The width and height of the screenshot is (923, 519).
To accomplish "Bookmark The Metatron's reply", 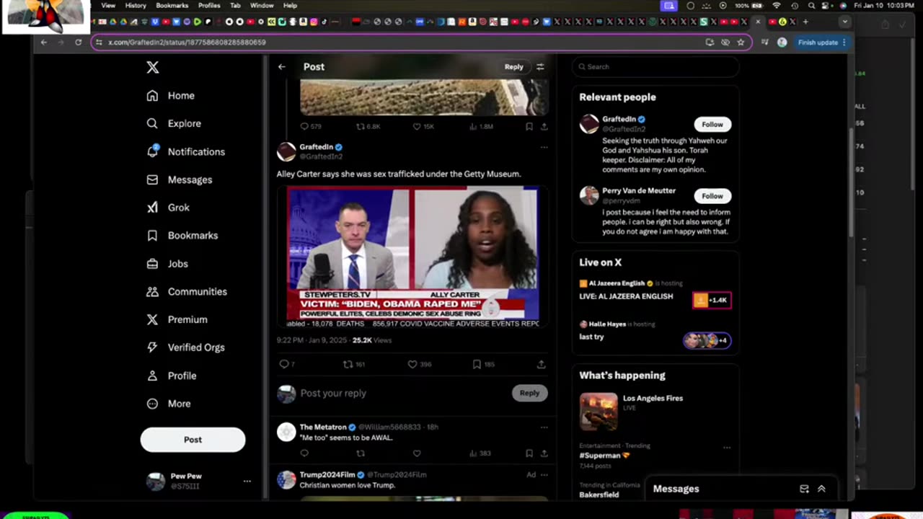I will coord(529,453).
